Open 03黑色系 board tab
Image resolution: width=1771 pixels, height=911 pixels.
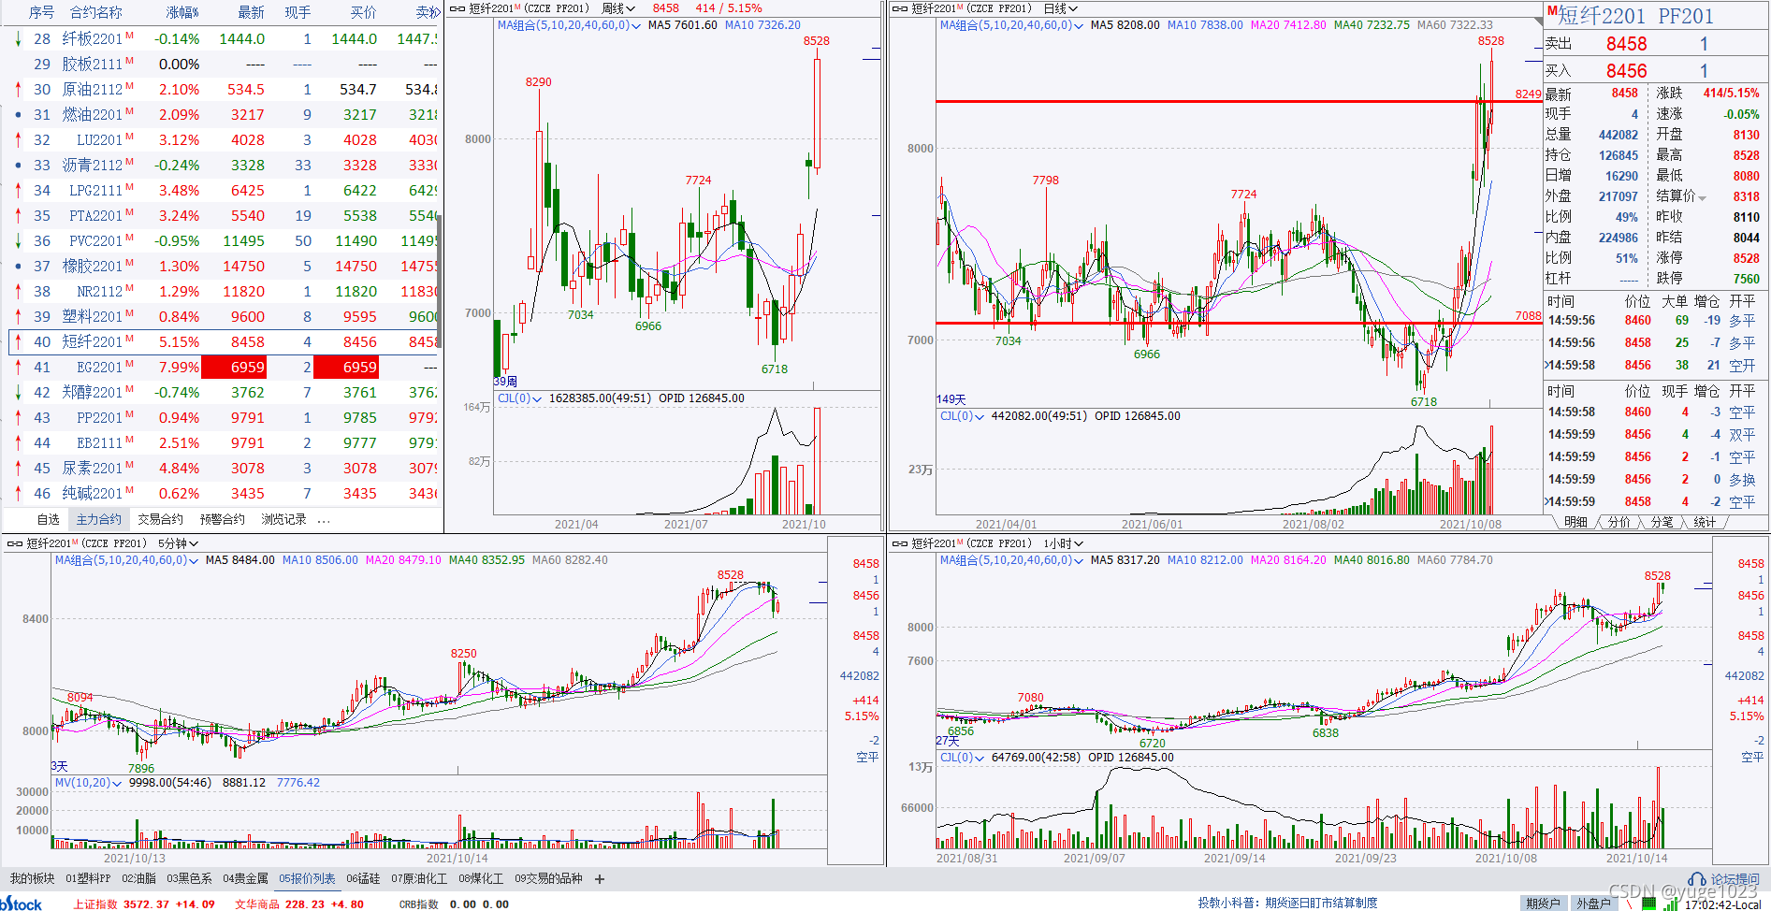pos(189,879)
